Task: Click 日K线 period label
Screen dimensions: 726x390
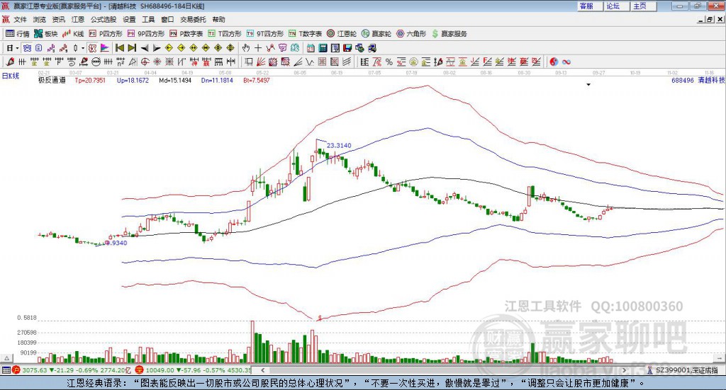Action: click(11, 76)
